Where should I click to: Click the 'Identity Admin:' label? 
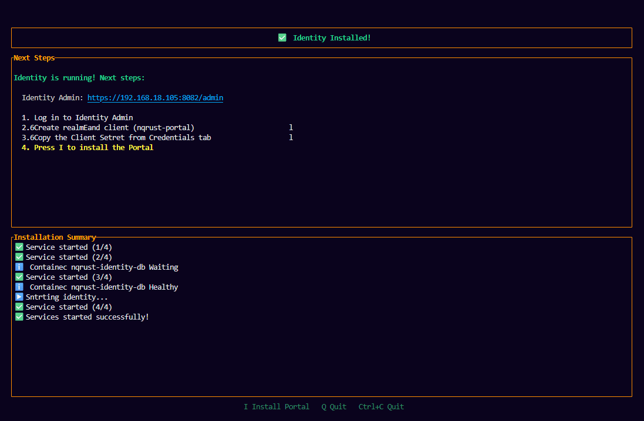(53, 98)
